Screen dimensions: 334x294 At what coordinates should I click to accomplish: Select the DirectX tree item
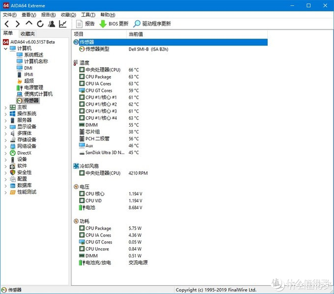coord(24,153)
